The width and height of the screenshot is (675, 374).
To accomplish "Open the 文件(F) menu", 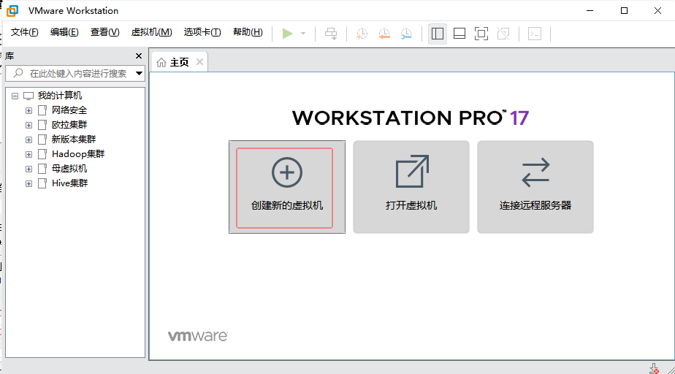I will tap(24, 32).
